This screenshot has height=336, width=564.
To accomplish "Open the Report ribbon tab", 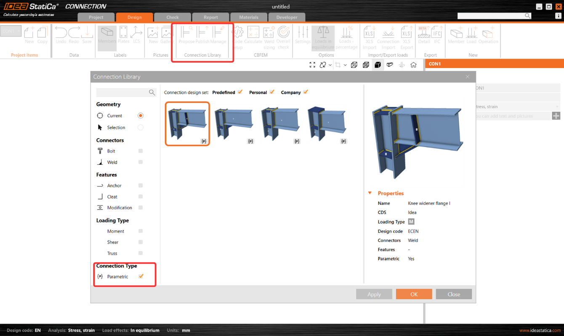I will pos(210,17).
